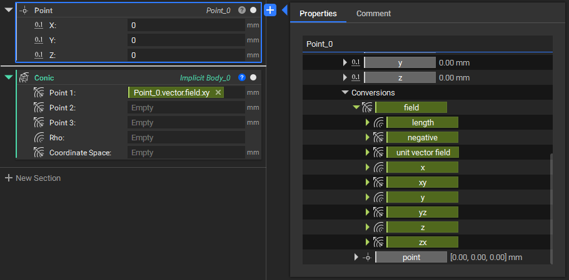Click the field icon beside Rho
The image size is (569, 280).
[x=39, y=138]
